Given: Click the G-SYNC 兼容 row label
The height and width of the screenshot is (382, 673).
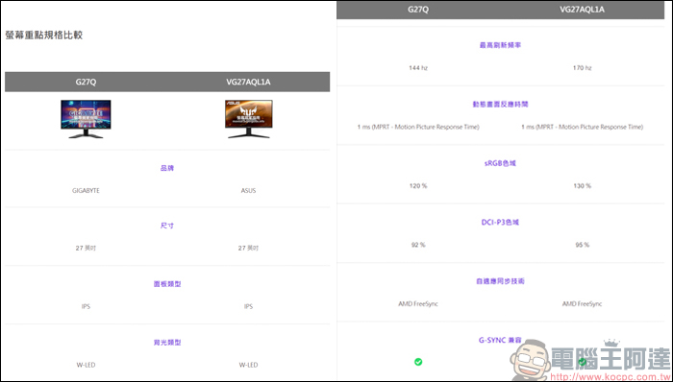Looking at the screenshot, I should point(501,341).
